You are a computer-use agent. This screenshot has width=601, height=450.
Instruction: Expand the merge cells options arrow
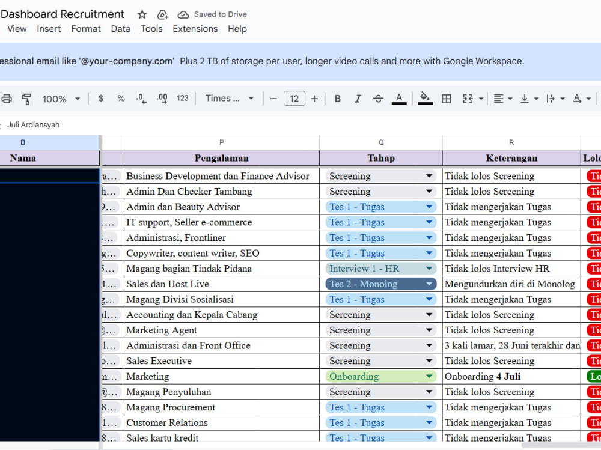(481, 99)
